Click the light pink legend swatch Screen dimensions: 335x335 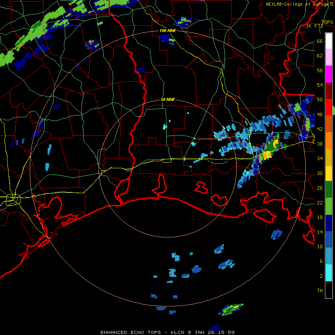[x=329, y=57]
